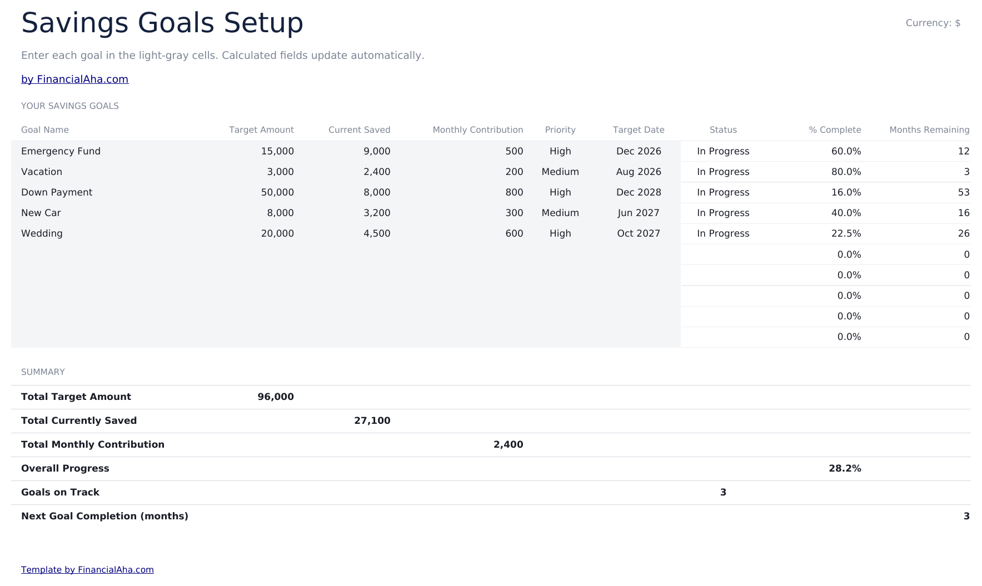The height and width of the screenshot is (586, 982).
Task: Select the 600 monthly contribution cell
Action: pyautogui.click(x=514, y=233)
